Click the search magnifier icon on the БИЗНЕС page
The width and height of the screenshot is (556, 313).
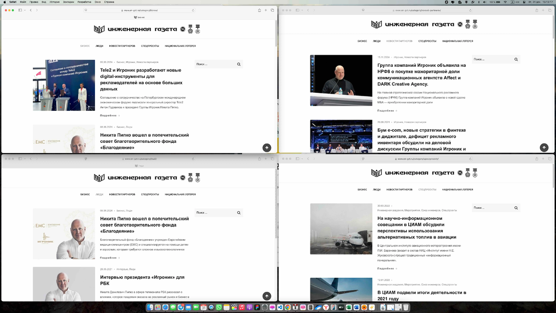[x=239, y=64]
